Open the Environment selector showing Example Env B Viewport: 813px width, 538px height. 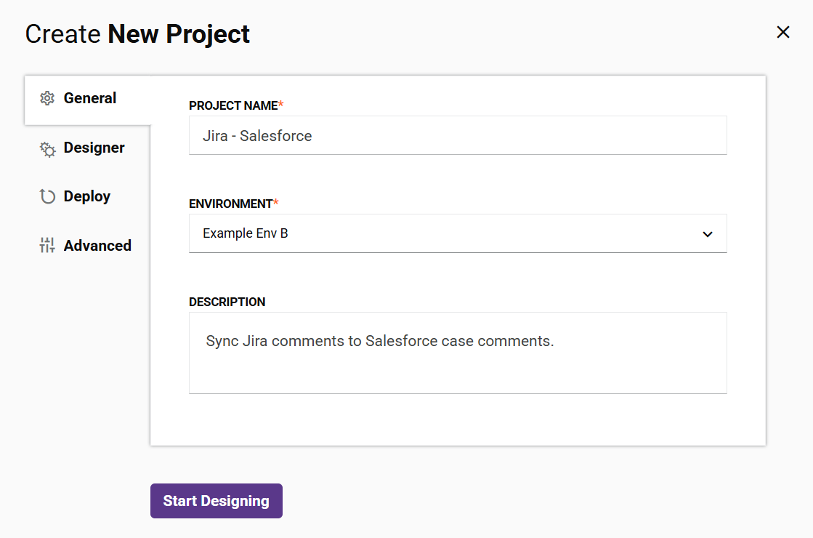click(x=458, y=233)
